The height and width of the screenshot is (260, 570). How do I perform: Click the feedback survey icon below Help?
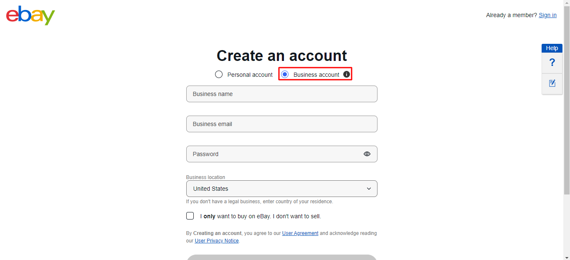point(552,83)
